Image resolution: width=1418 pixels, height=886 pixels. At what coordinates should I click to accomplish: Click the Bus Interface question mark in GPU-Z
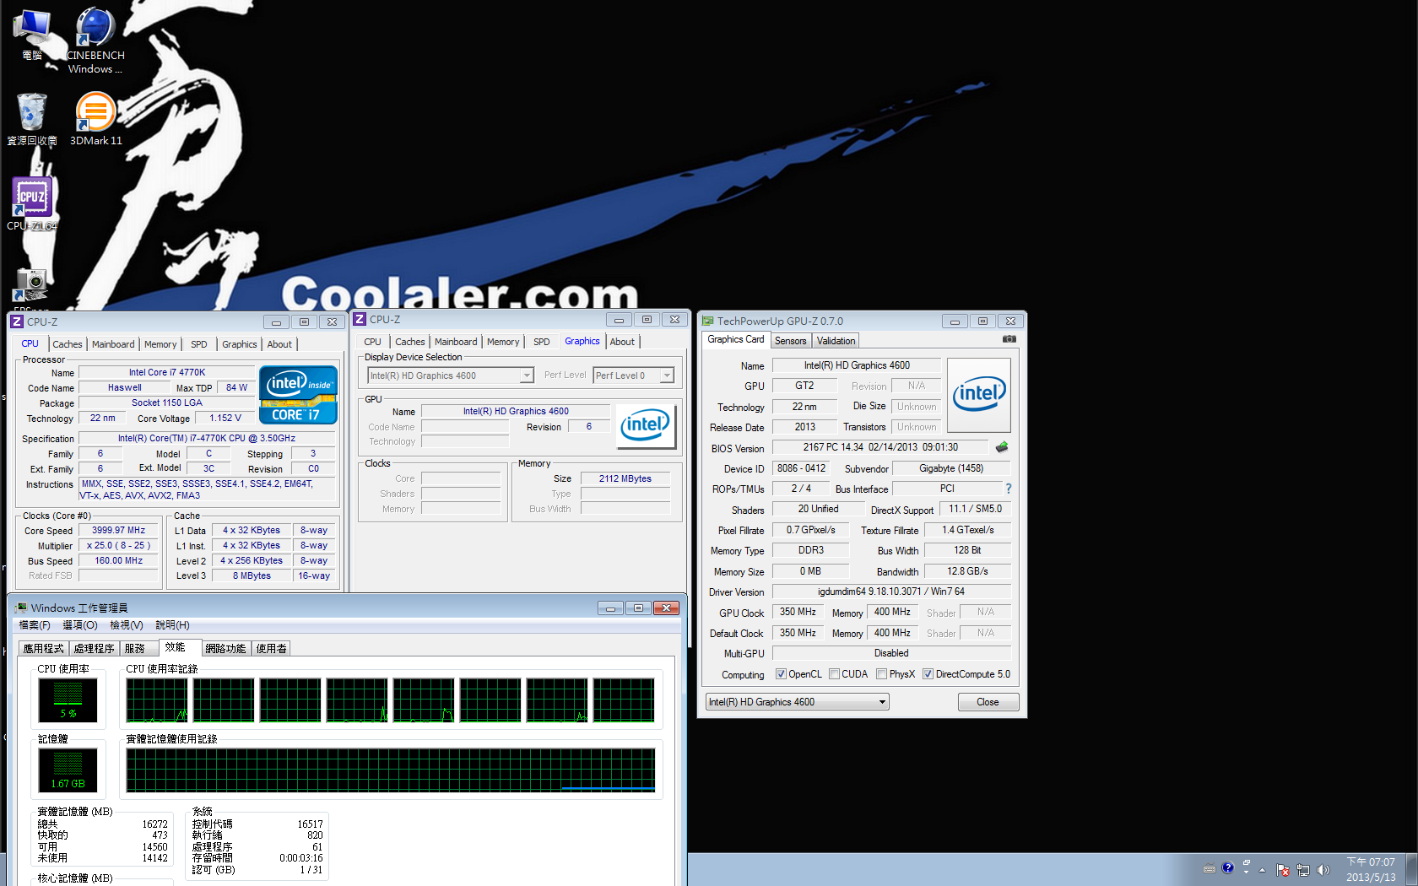click(x=1008, y=489)
